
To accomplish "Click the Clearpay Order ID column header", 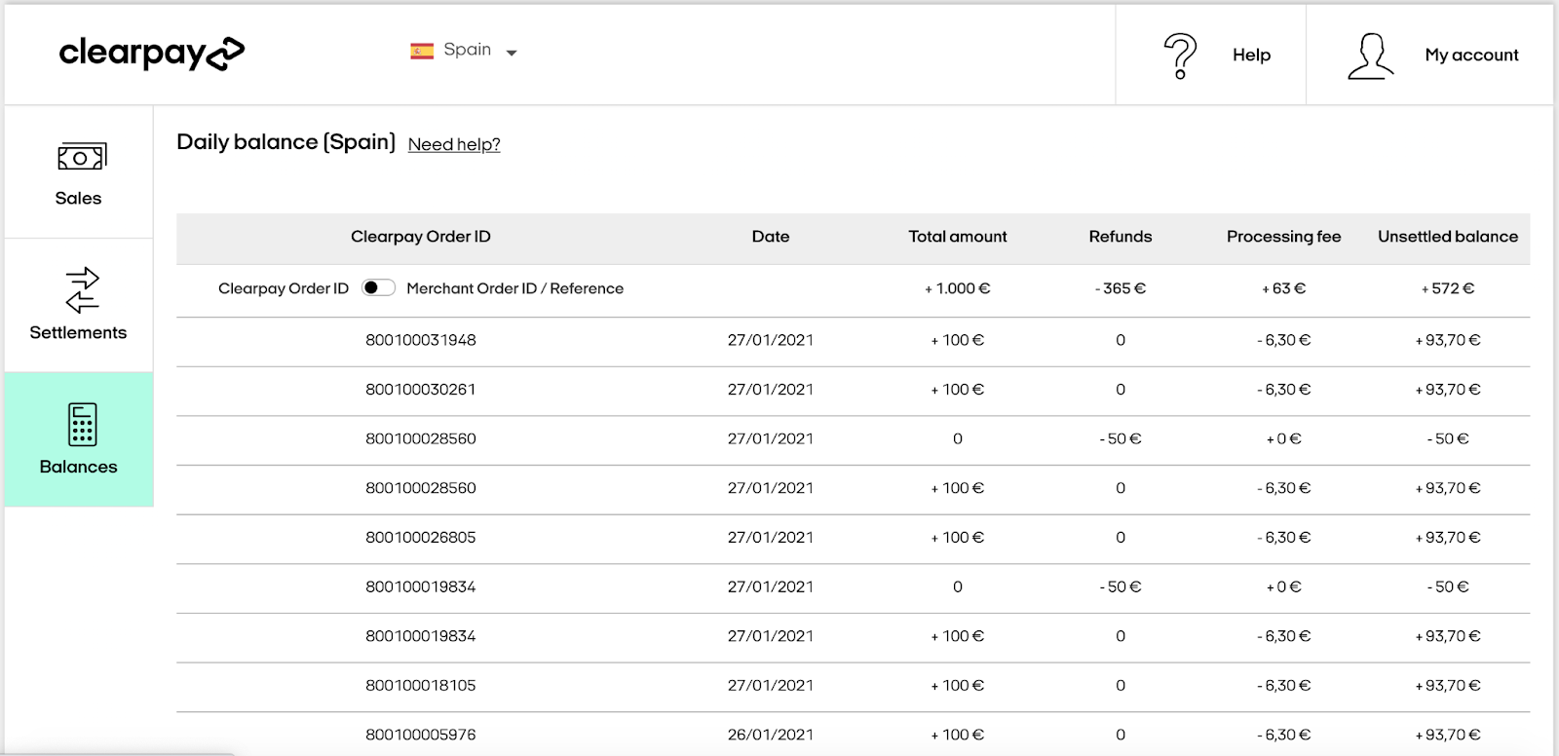I will point(421,237).
